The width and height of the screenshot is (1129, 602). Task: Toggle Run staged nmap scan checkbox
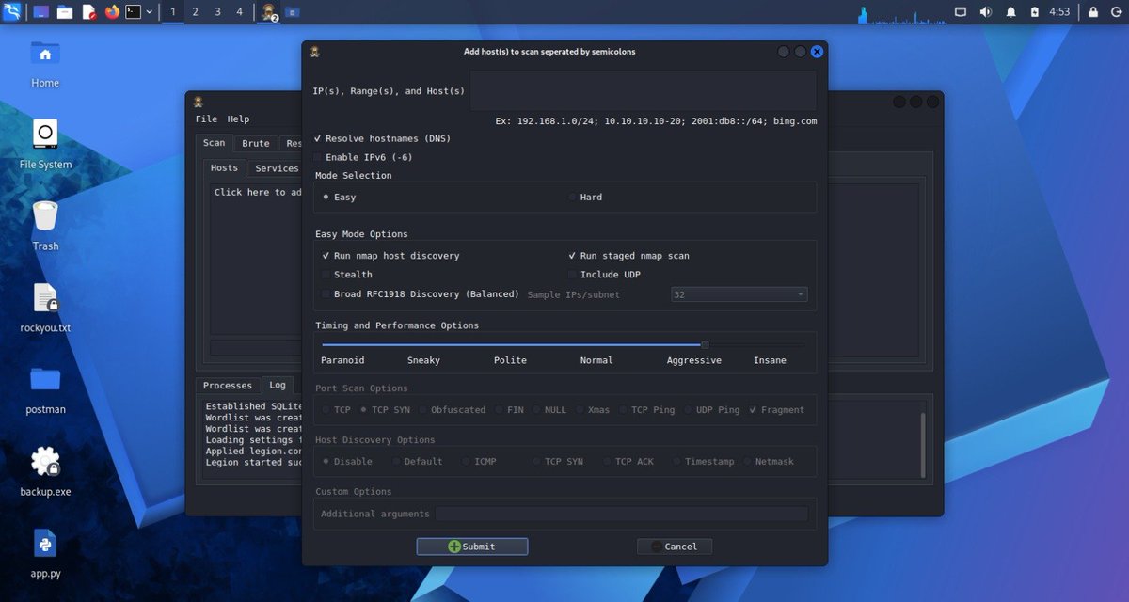(628, 256)
